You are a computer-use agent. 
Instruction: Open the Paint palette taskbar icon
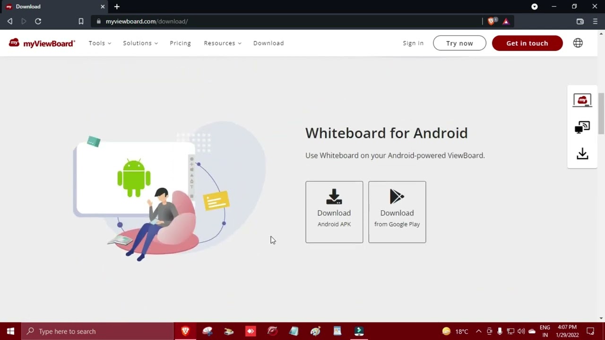315,331
